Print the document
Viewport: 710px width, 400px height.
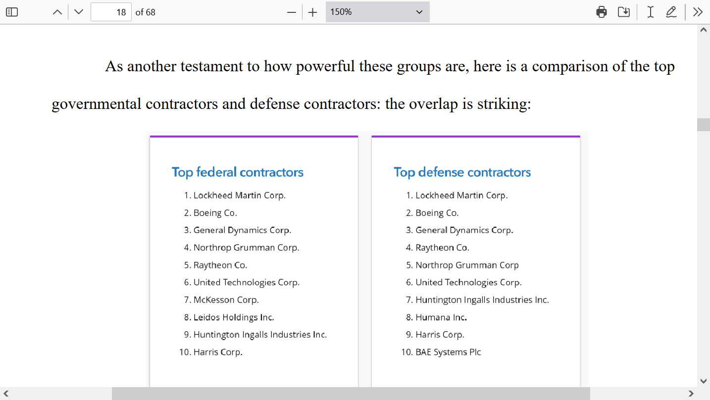coord(602,12)
